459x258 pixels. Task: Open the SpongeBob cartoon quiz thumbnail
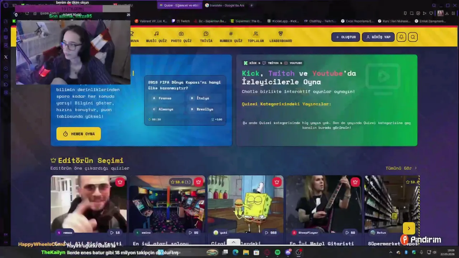(246, 204)
